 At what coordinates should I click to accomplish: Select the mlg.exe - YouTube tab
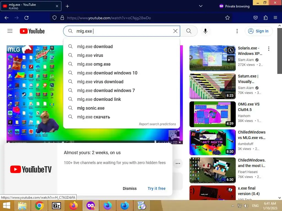point(31,6)
